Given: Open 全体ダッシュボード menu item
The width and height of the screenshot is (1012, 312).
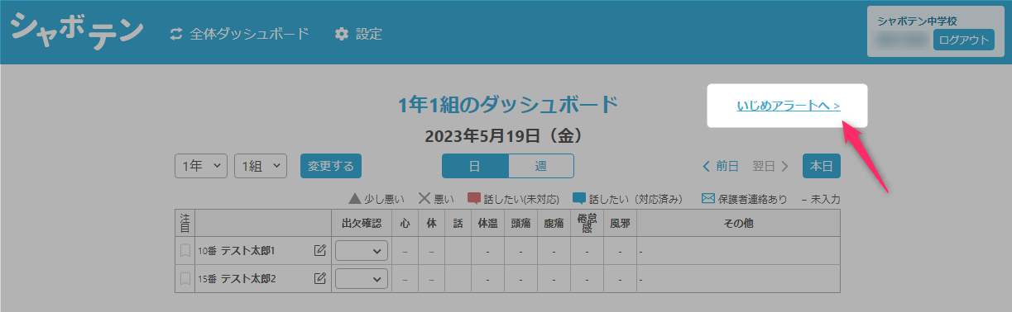Looking at the screenshot, I should [239, 34].
